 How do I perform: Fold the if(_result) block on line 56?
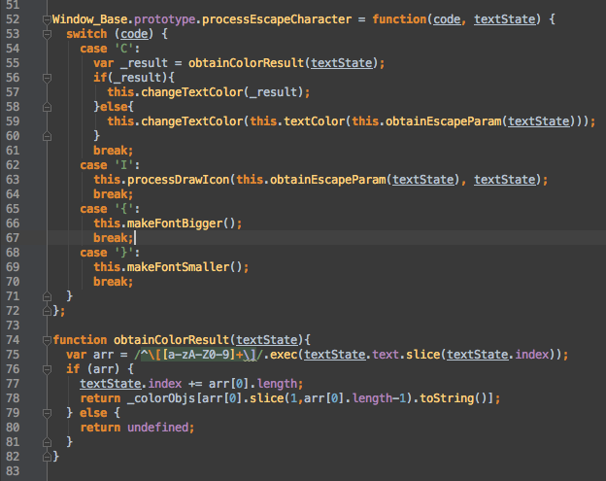47,78
